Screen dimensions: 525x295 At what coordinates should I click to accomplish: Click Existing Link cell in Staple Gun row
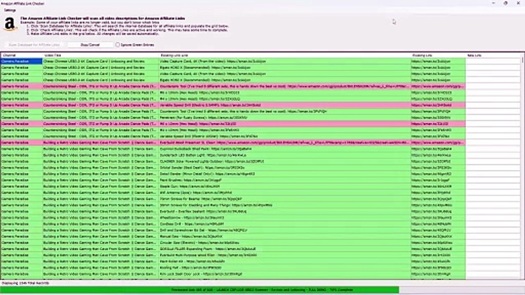(x=438, y=186)
